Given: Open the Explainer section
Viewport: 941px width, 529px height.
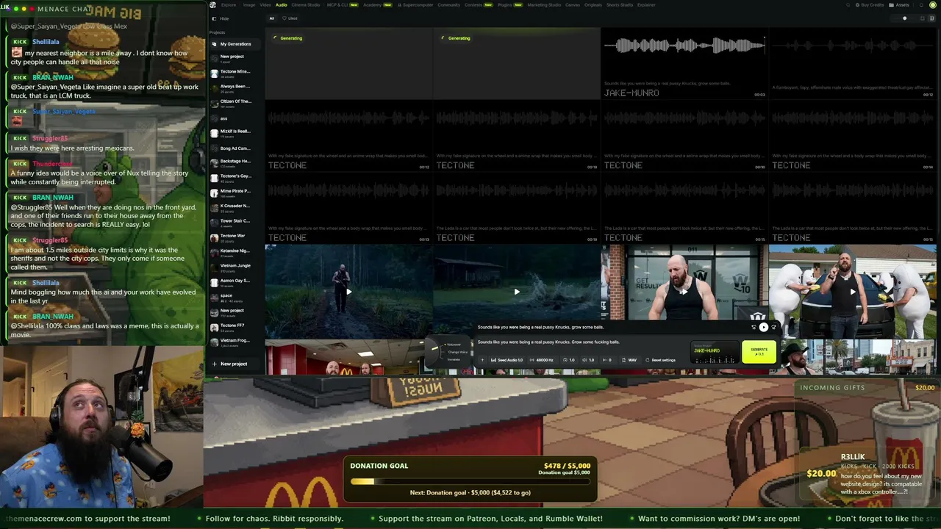Looking at the screenshot, I should pos(646,5).
